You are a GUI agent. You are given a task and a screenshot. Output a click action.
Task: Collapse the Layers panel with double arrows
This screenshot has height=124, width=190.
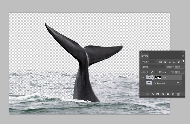[183, 52]
